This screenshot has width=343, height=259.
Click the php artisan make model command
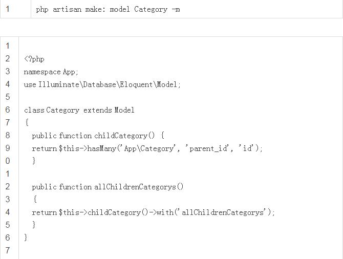[x=108, y=9]
